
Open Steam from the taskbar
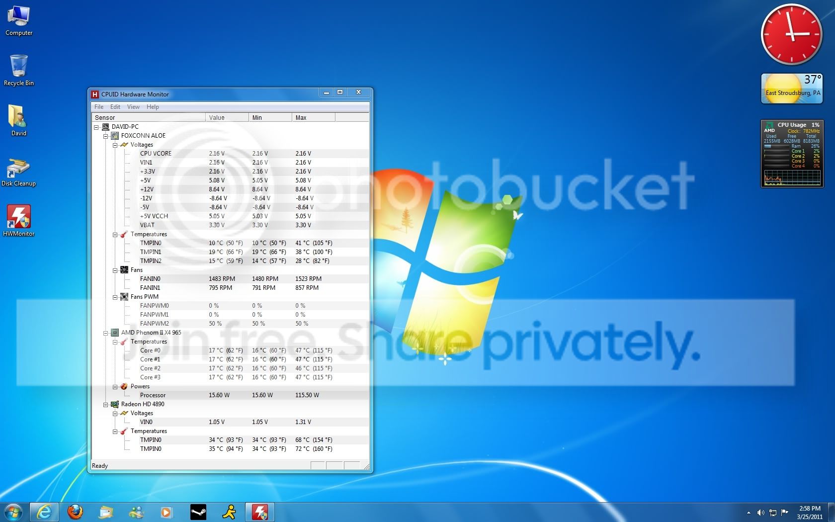[x=198, y=512]
